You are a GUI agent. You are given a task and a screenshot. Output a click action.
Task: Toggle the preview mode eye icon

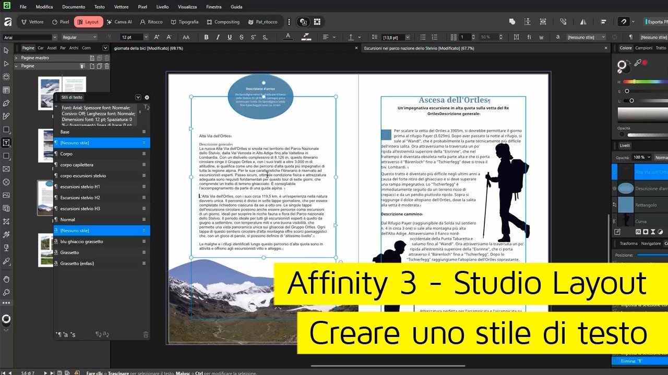pyautogui.click(x=543, y=22)
